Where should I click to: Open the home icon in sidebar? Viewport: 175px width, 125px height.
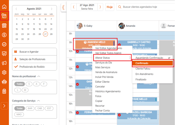pyautogui.click(x=4, y=7)
